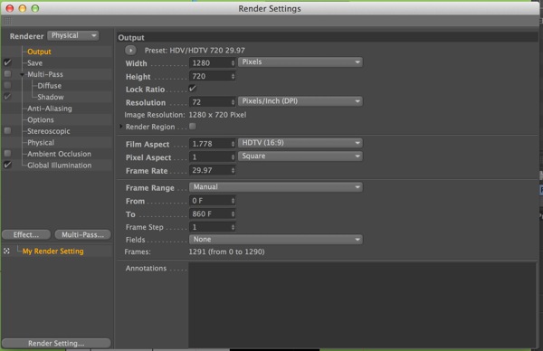Click the yellow minimize window button
Screen dimensions: 543x351
click(23, 8)
